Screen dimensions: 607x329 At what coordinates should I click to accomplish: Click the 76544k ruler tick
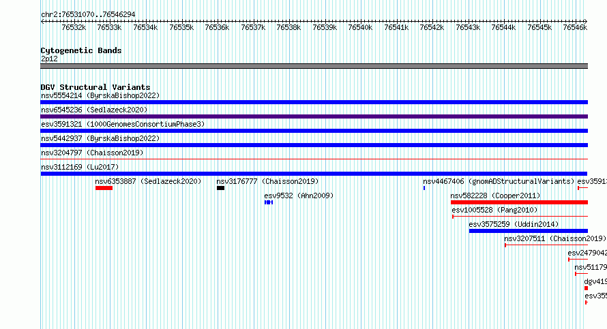(503, 27)
